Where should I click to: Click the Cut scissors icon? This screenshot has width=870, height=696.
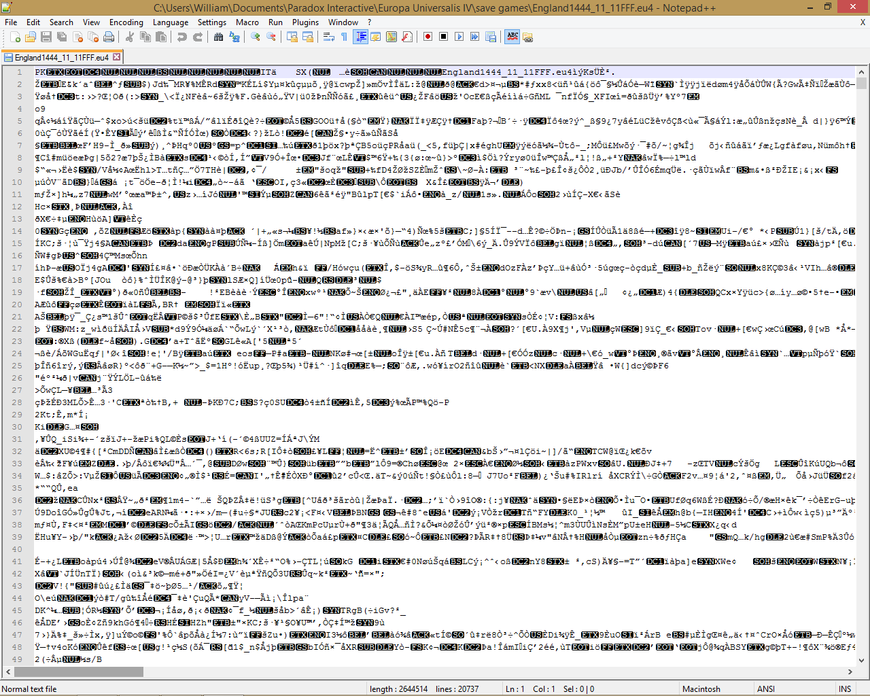click(130, 37)
